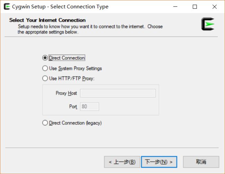Maximize the Cygwin Setup window

click(x=195, y=7)
